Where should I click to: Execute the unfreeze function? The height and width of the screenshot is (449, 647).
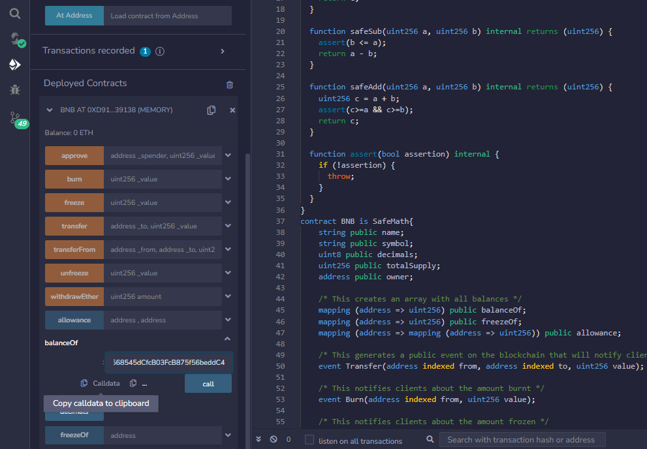coord(74,273)
